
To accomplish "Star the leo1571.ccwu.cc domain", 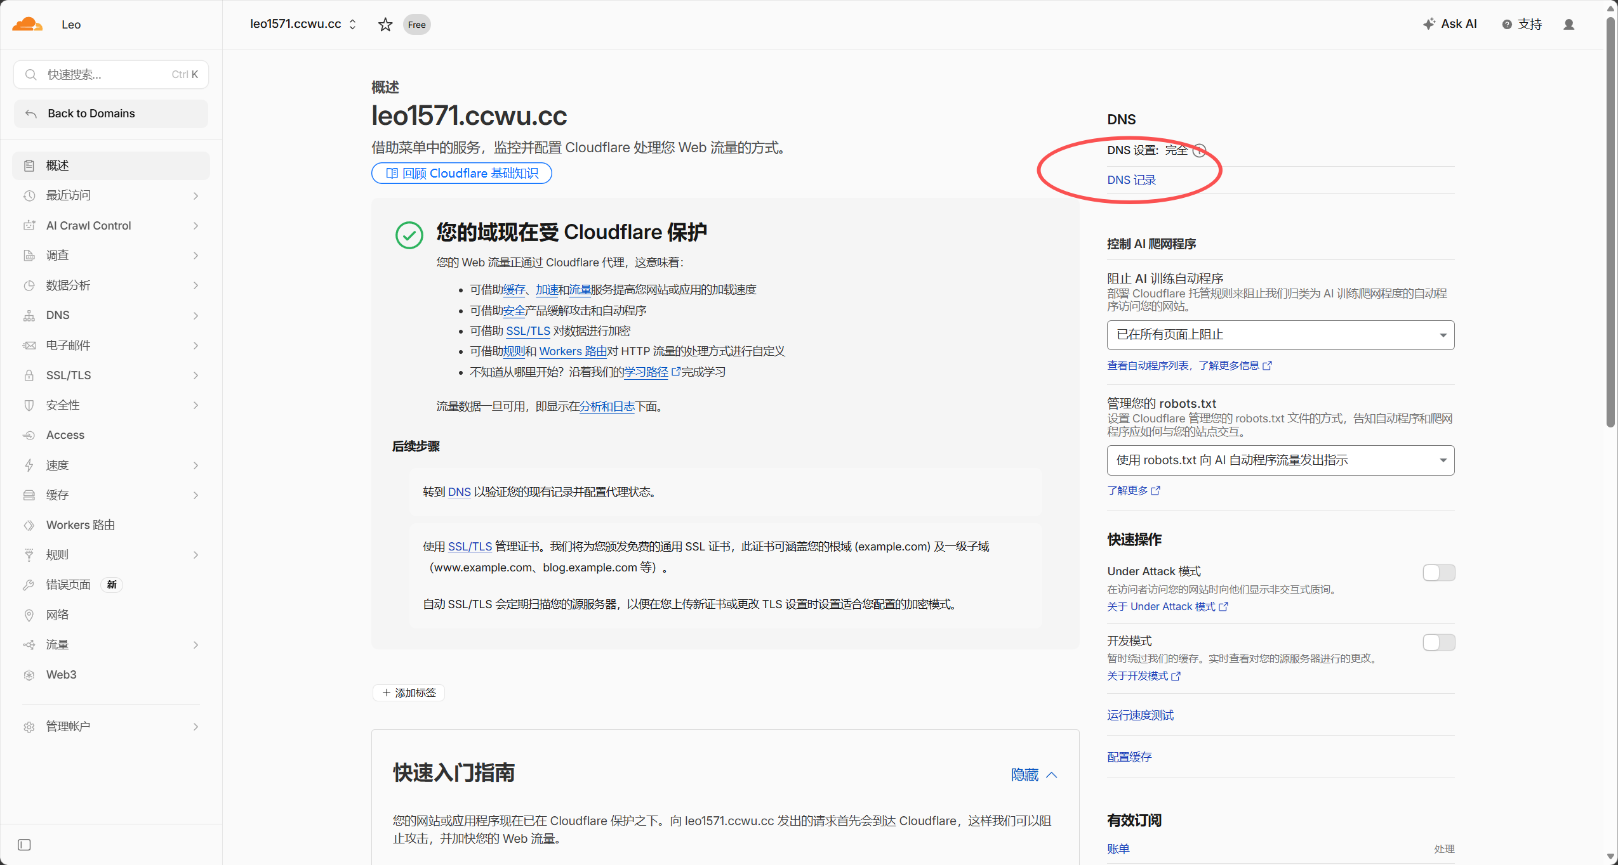I will click(x=385, y=25).
